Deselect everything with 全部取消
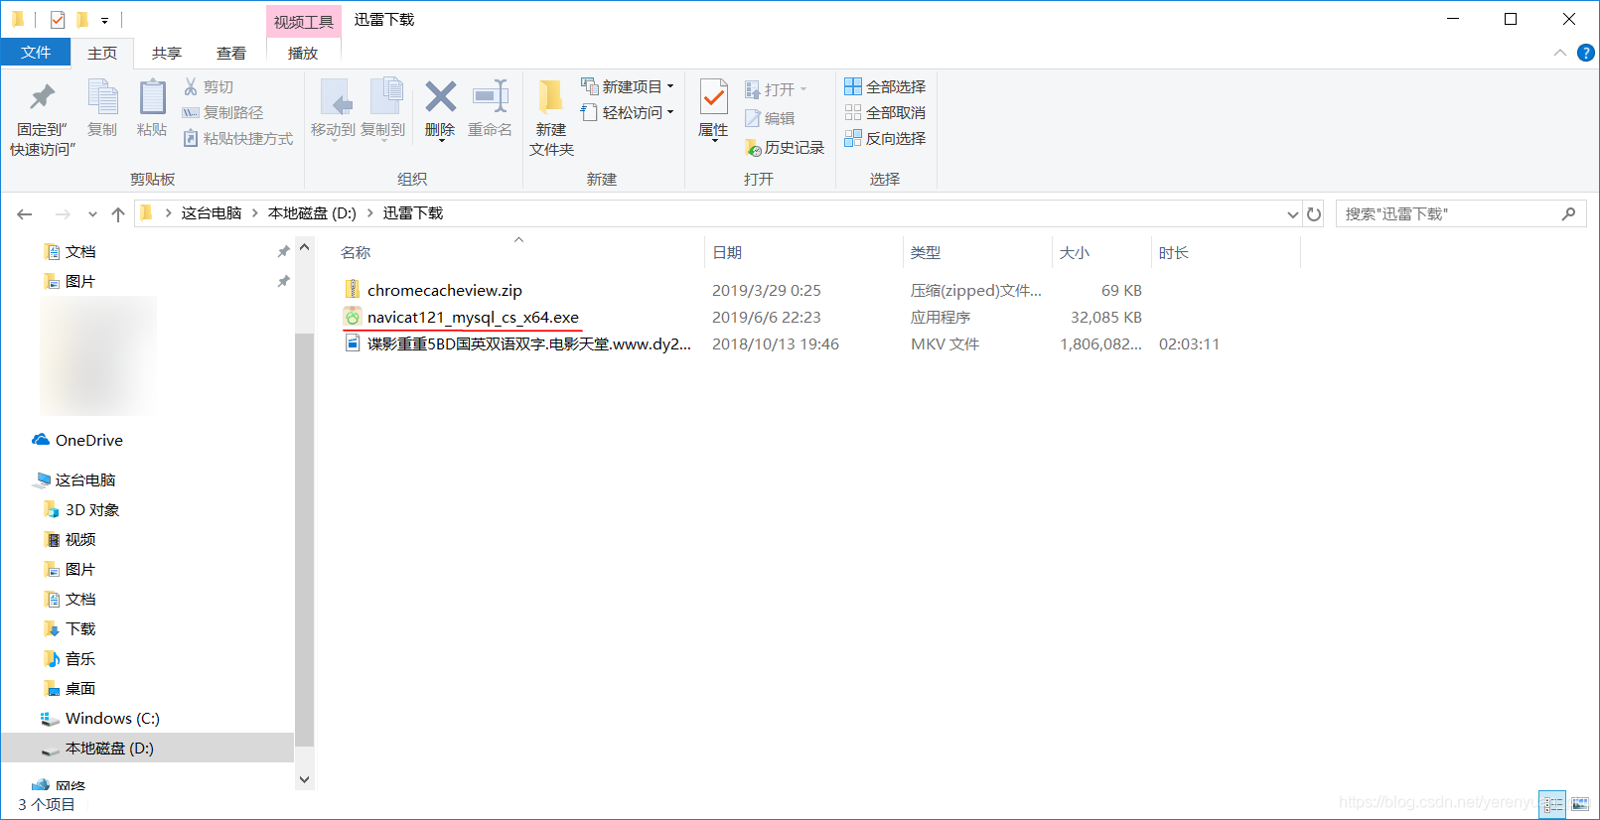 pyautogui.click(x=885, y=113)
